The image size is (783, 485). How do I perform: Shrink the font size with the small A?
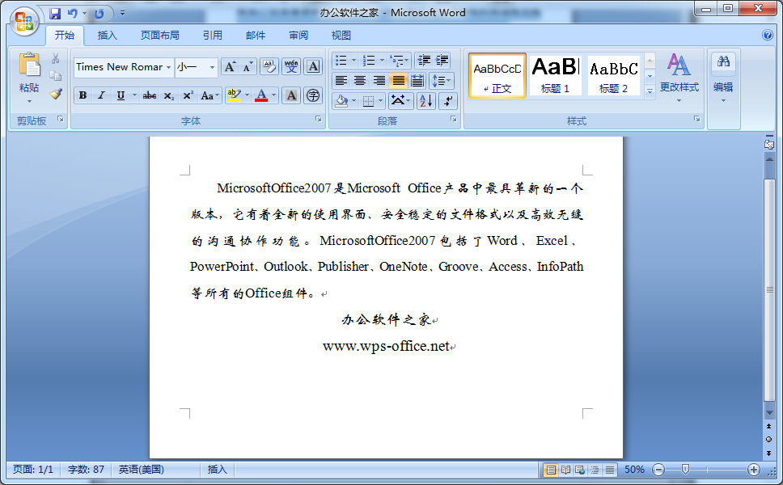(248, 67)
